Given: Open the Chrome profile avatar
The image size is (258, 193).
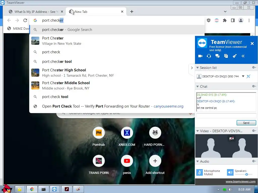Looking at the screenshot, I should [x=241, y=20].
